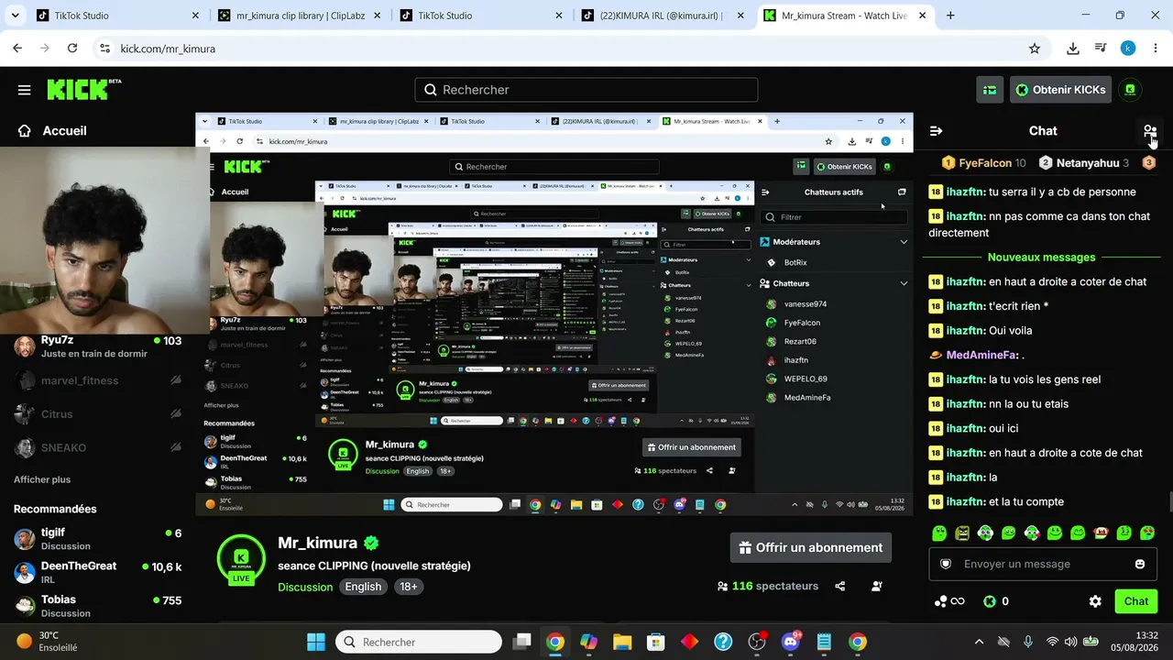
Task: Go back with the browser back arrow
Action: [17, 49]
